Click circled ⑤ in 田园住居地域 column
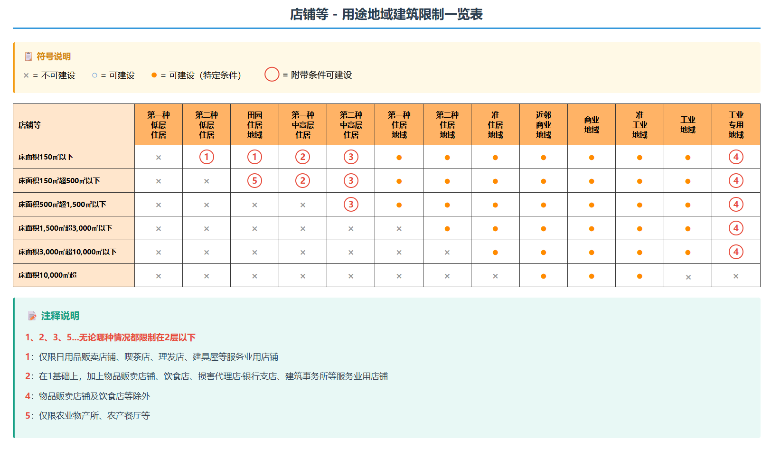 click(x=254, y=180)
